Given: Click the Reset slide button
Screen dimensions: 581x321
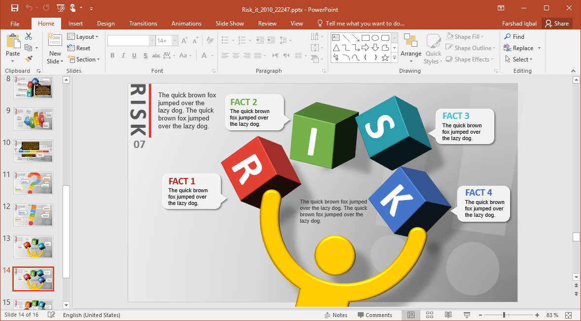Looking at the screenshot, I should (79, 48).
